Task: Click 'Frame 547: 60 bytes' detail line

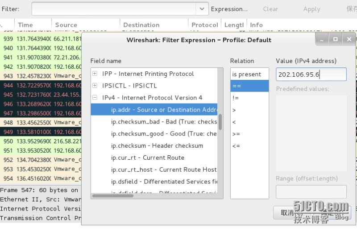Action: pyautogui.click(x=41, y=190)
